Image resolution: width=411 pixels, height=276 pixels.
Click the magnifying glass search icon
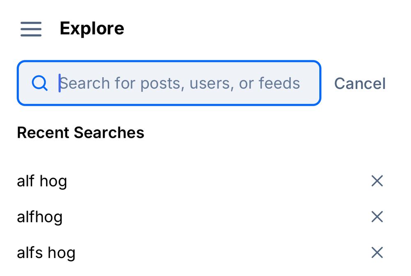tap(39, 83)
